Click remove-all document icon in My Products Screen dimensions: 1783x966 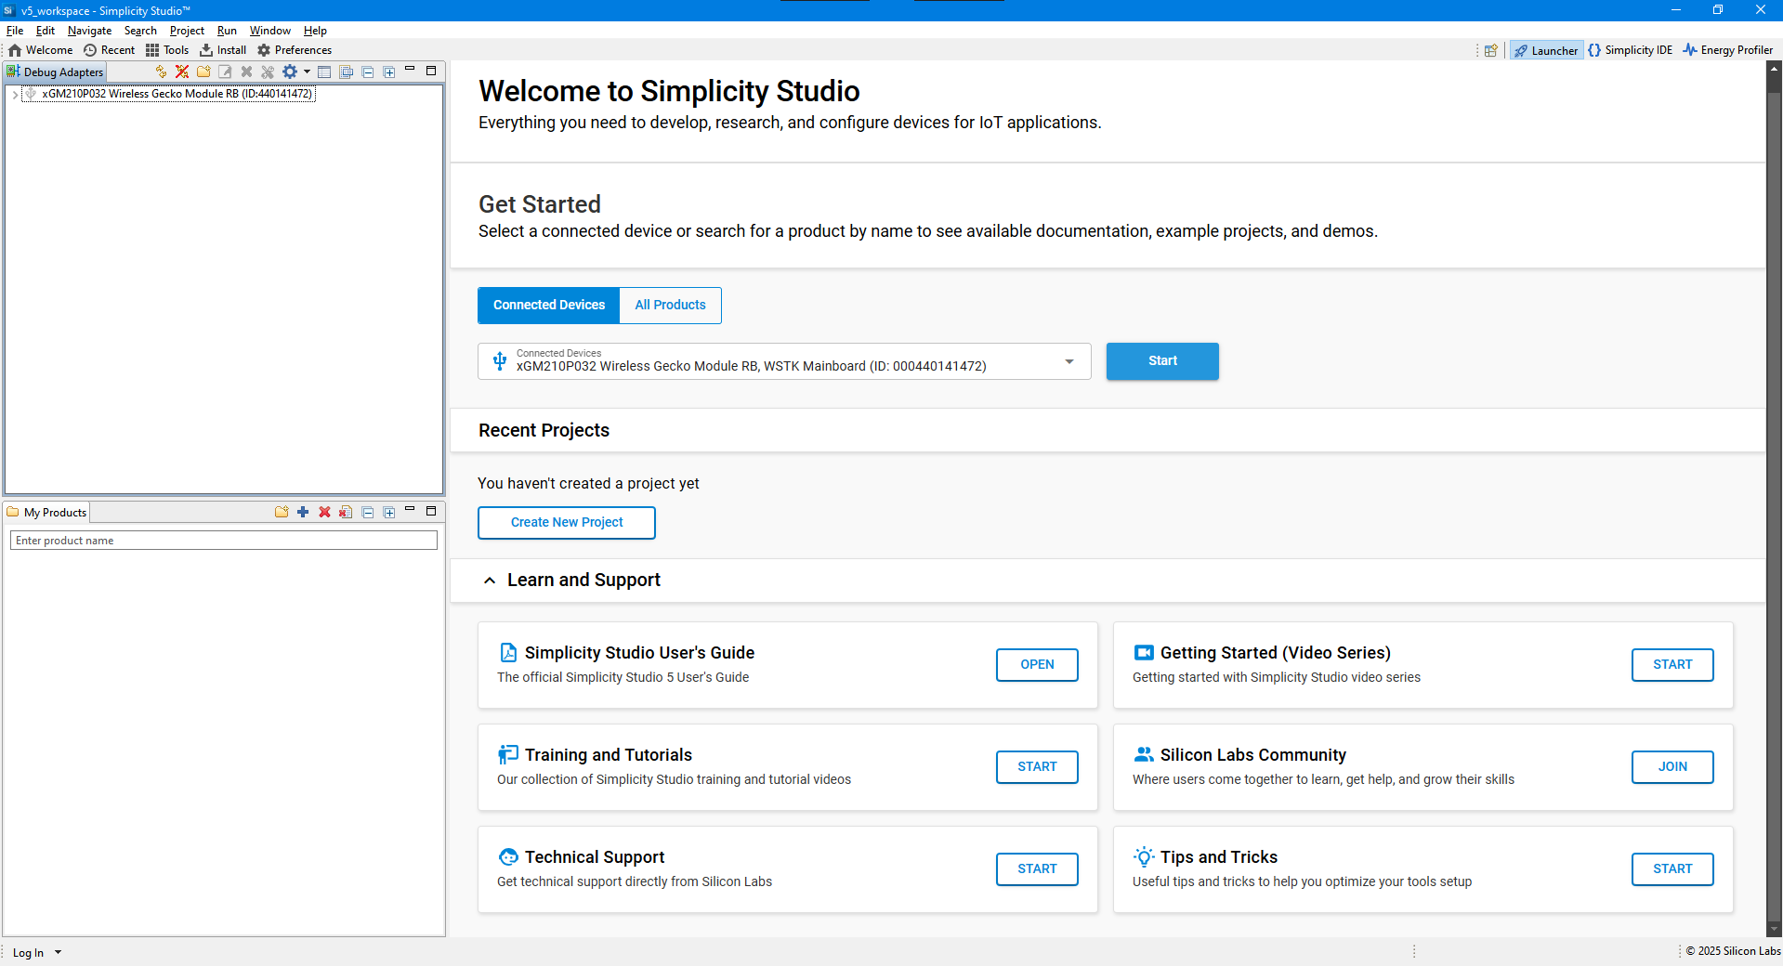tap(346, 512)
